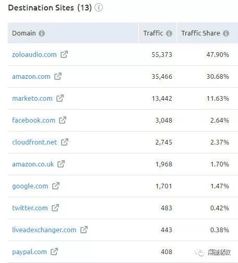This screenshot has width=238, height=263.
Task: Sort by the Traffic column header
Action: tap(153, 33)
